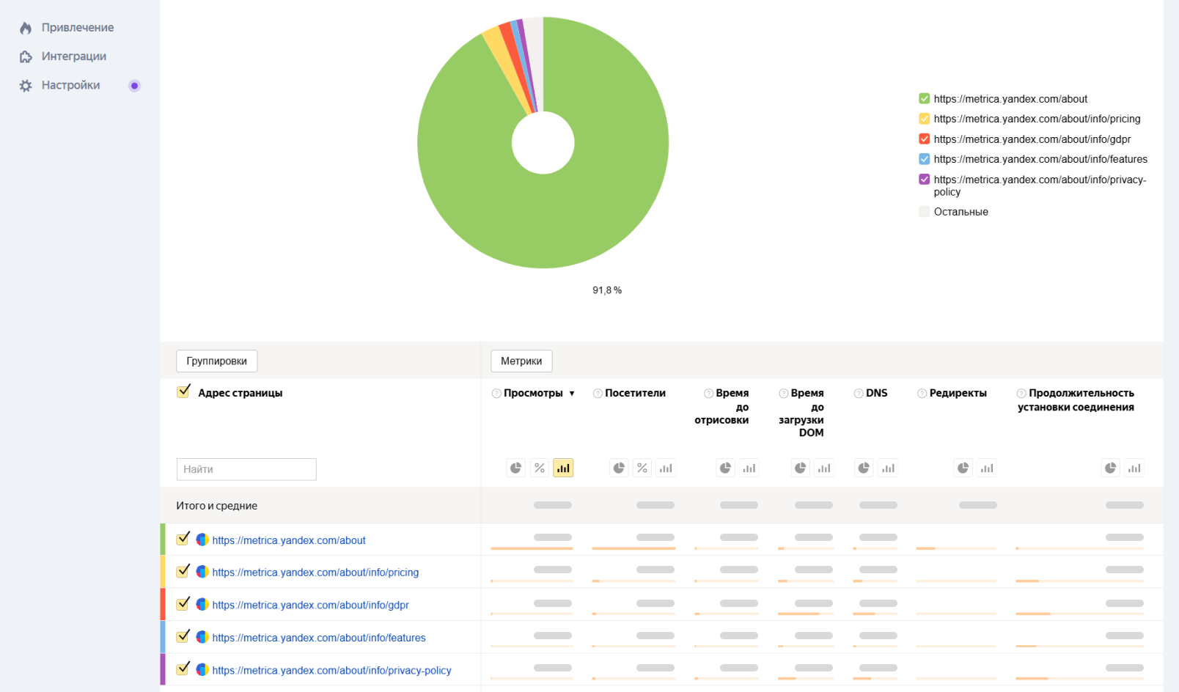Image resolution: width=1179 pixels, height=692 pixels.
Task: Toggle the Адрес страницы select-all checkbox
Action: 183,391
